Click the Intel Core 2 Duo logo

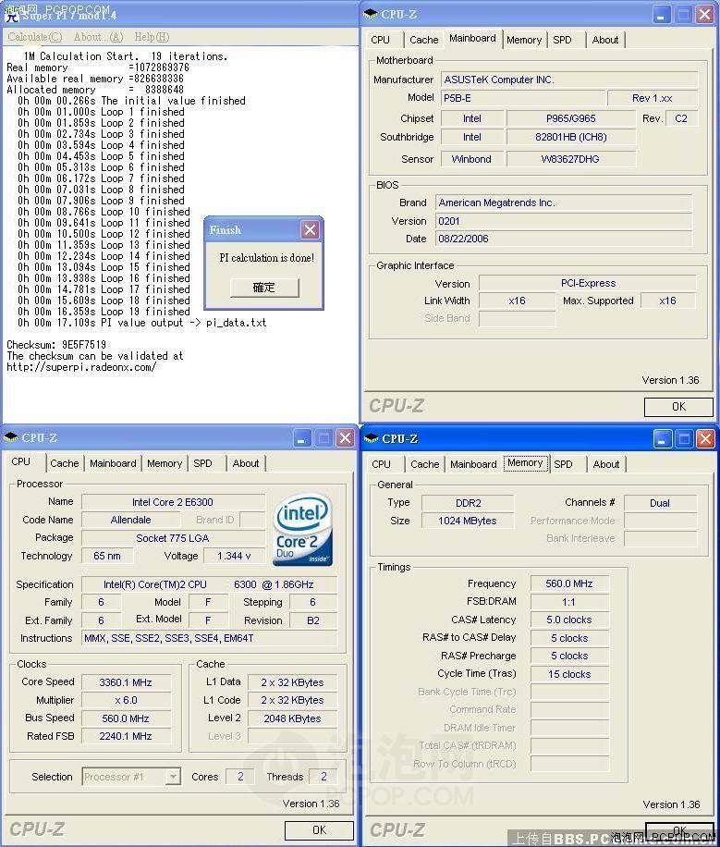pyautogui.click(x=302, y=531)
